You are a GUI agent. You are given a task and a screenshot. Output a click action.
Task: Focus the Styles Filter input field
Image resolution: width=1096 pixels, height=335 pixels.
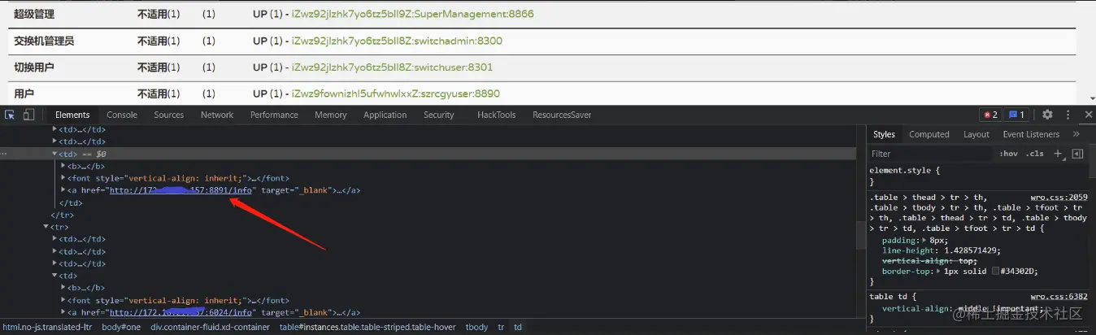coord(931,154)
